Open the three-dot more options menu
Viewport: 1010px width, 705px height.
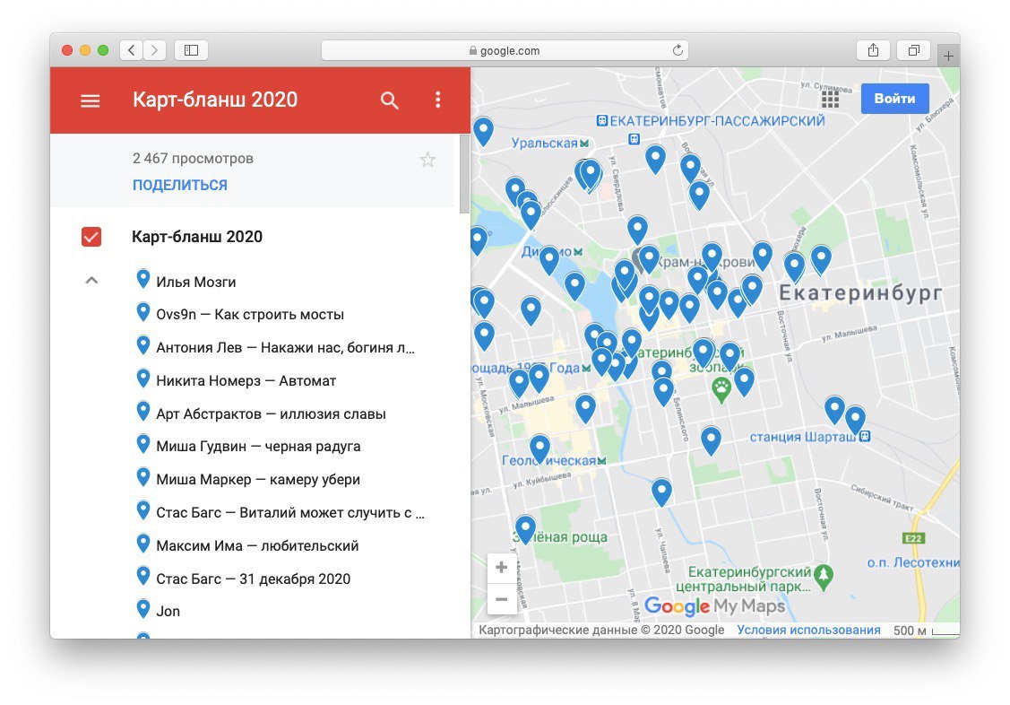point(438,100)
